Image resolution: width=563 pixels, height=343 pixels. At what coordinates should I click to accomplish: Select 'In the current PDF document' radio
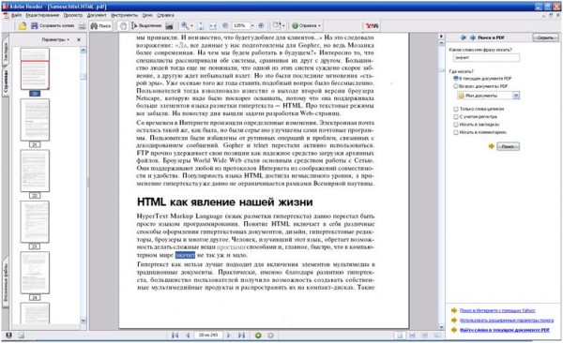(456, 78)
